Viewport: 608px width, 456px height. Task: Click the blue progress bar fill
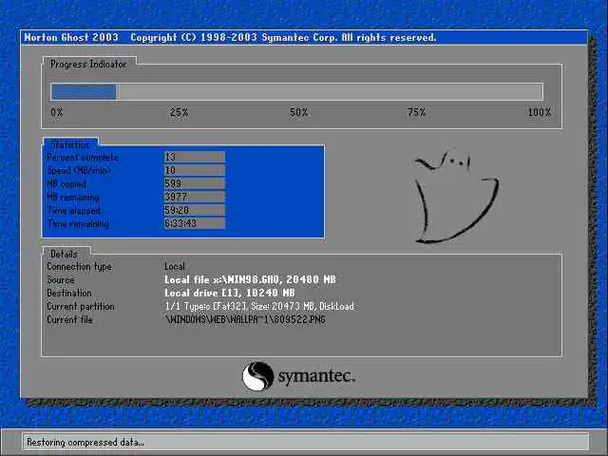(84, 92)
